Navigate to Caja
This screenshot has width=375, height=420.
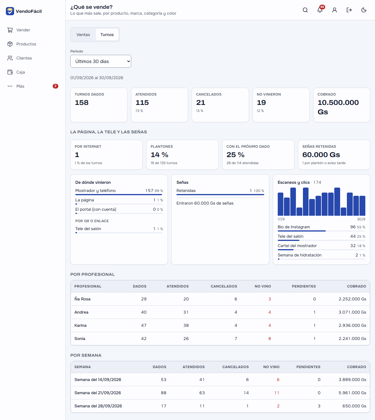(x=33, y=72)
